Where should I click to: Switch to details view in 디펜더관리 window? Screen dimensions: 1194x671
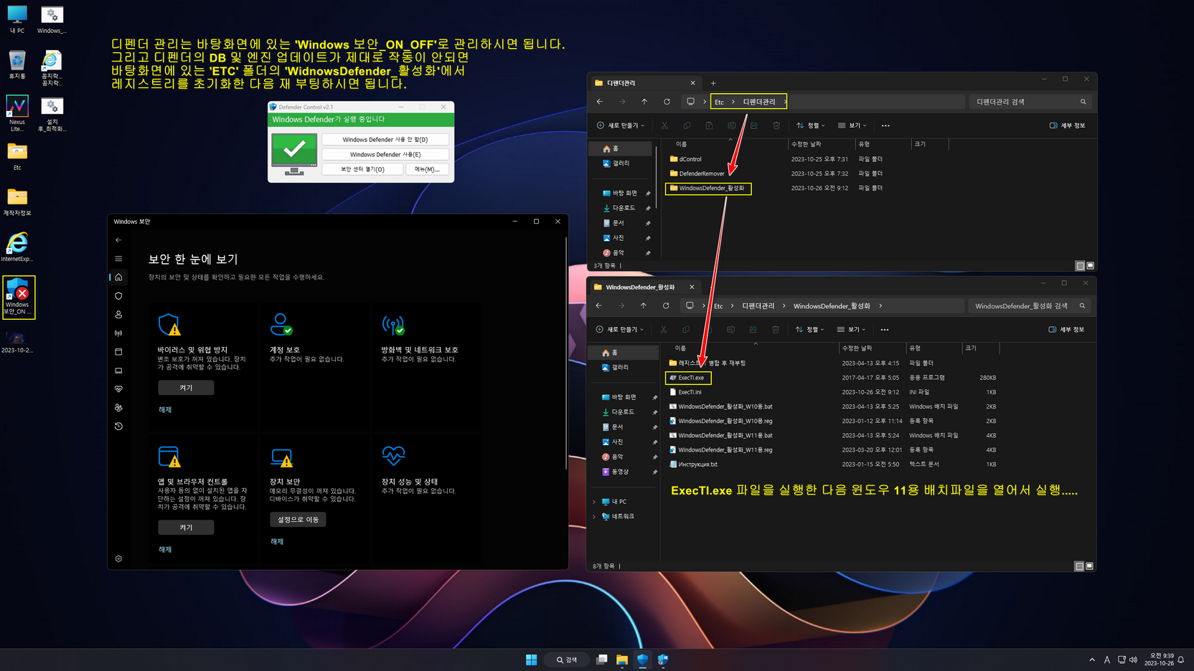[x=1080, y=266]
